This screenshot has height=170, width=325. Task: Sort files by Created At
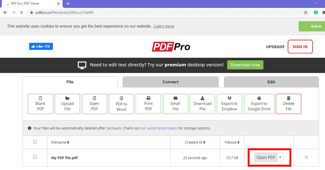(195, 142)
